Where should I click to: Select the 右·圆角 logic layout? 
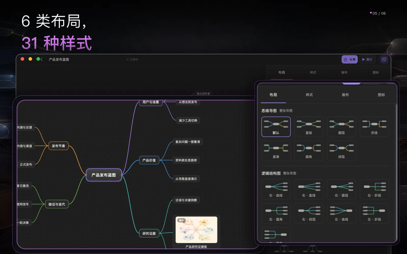pos(276,213)
